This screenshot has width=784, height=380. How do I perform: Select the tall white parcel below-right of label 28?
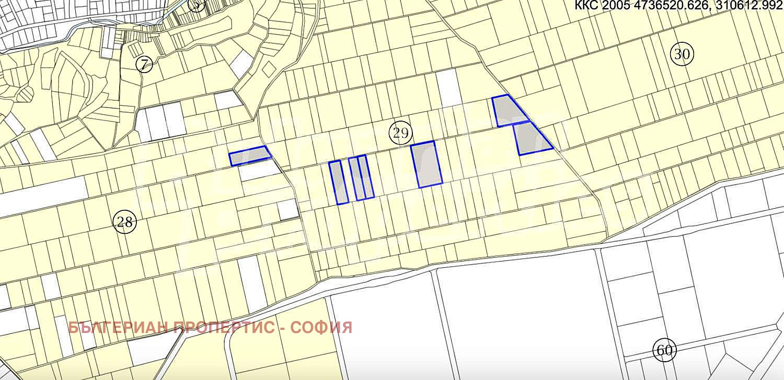[x=253, y=283]
